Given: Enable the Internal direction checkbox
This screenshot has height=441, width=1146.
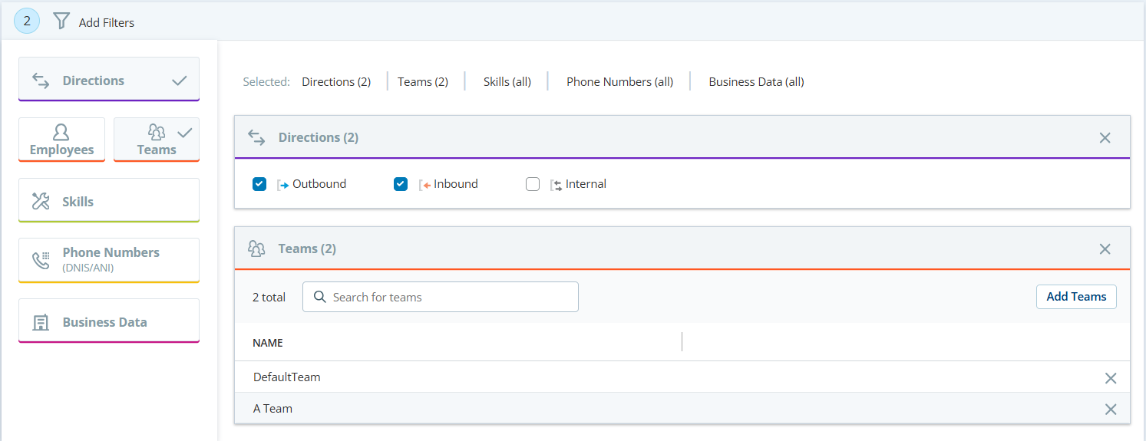Looking at the screenshot, I should [x=533, y=184].
